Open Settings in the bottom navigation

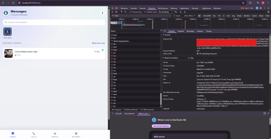pyautogui.click(x=76, y=135)
